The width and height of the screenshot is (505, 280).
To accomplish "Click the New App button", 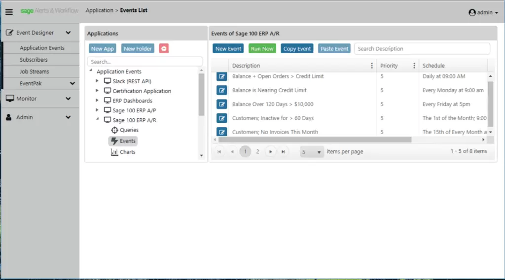I will pyautogui.click(x=103, y=49).
